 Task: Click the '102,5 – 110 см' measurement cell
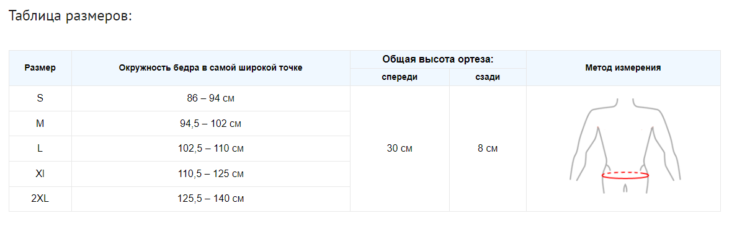210,149
